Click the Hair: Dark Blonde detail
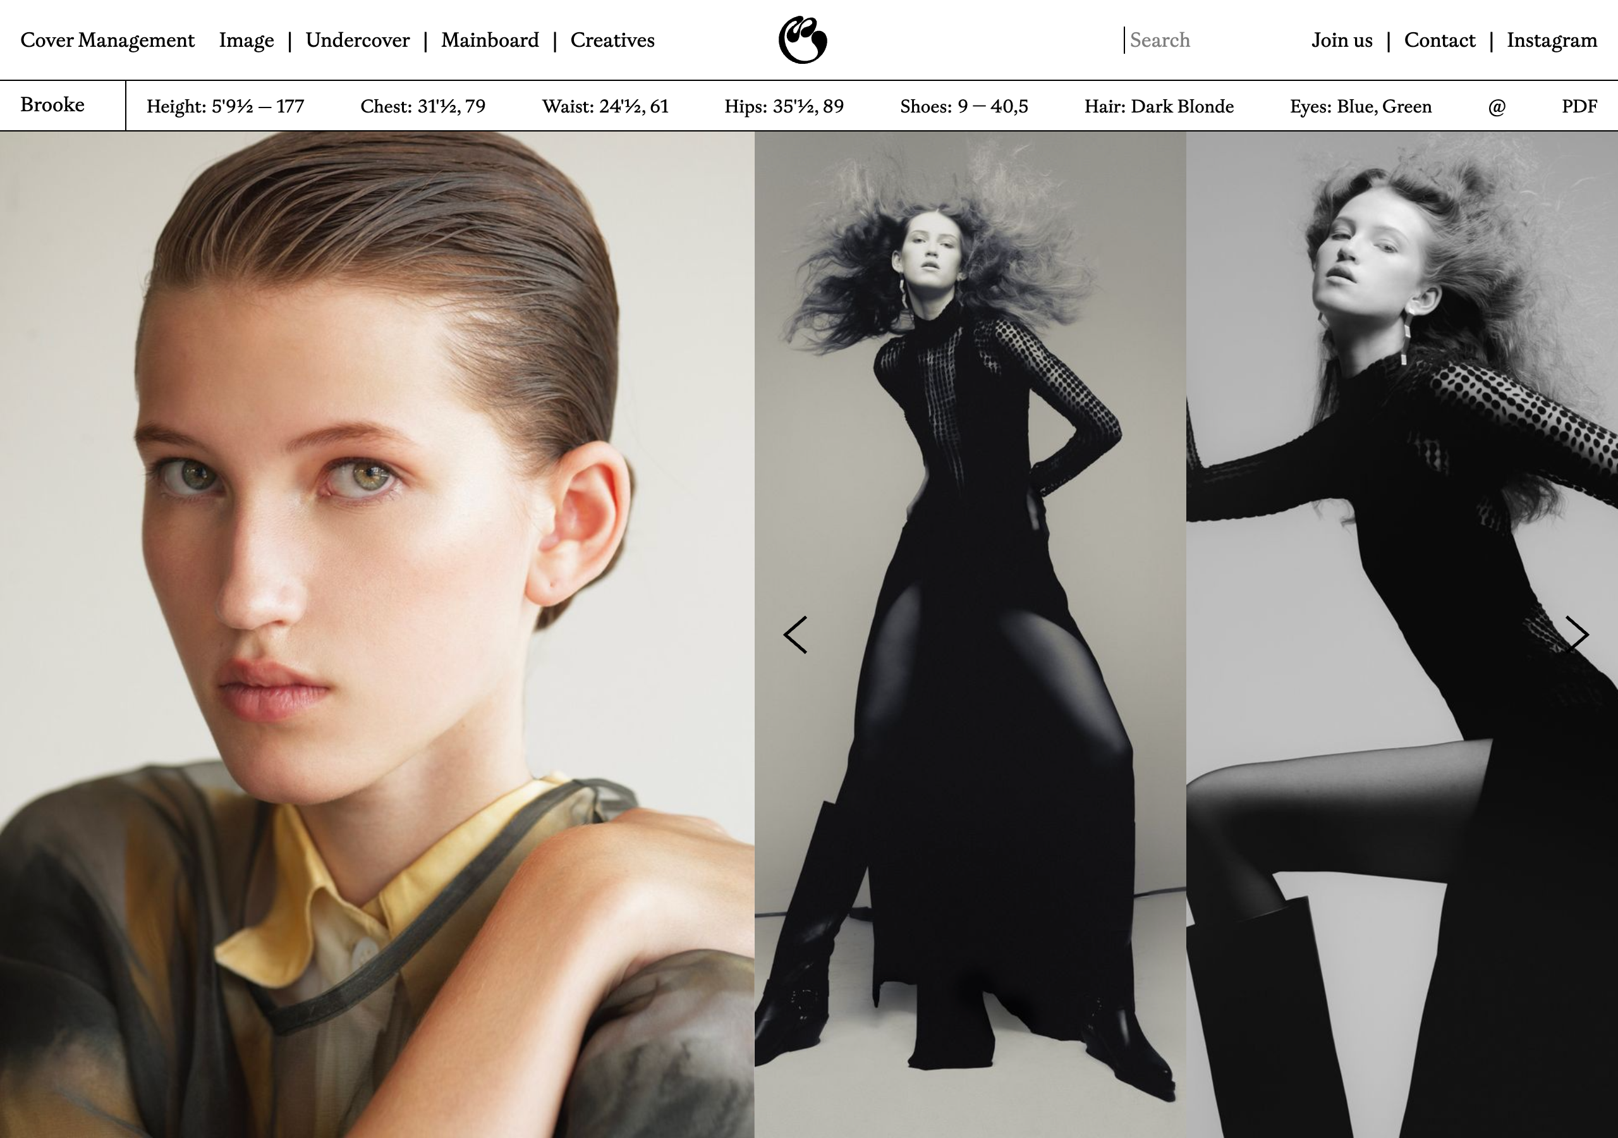Image resolution: width=1618 pixels, height=1138 pixels. pos(1159,106)
